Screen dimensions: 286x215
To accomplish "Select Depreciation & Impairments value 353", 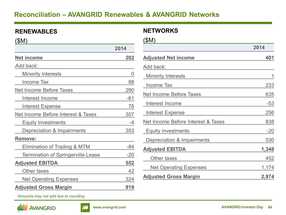I will 130,130.
